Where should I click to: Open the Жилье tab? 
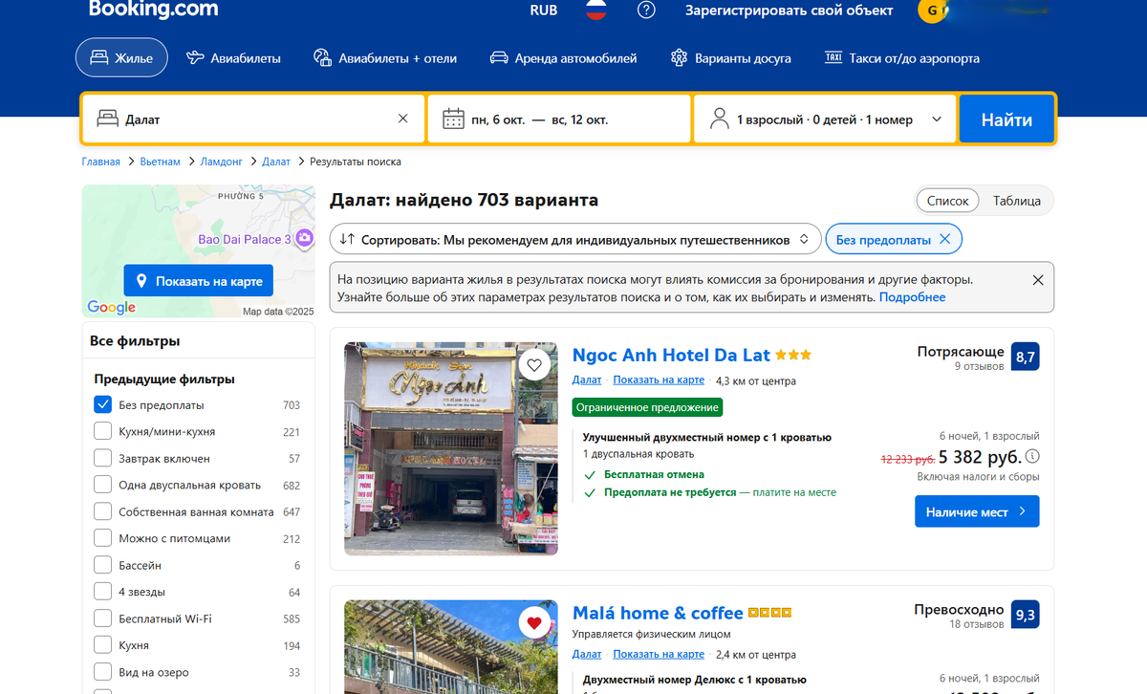[x=121, y=58]
